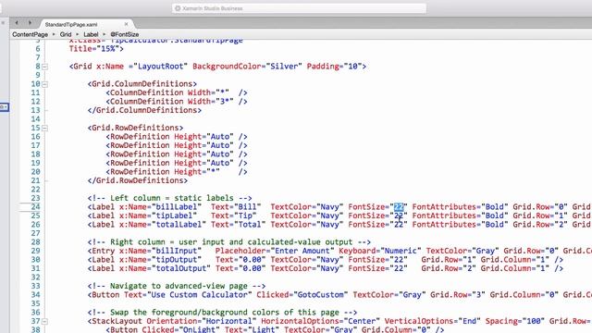Click line number 24 in the gutter

(x=35, y=207)
